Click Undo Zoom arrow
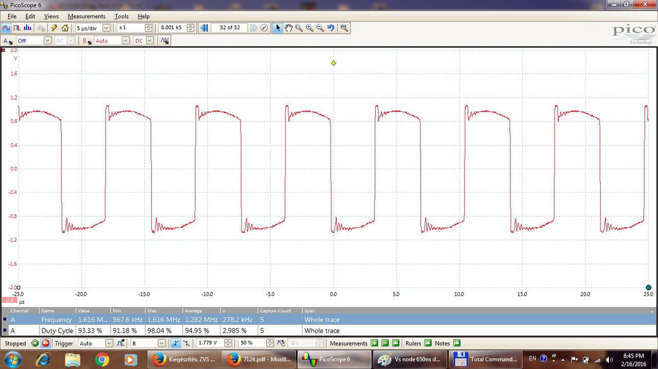658x369 pixels. coord(331,28)
